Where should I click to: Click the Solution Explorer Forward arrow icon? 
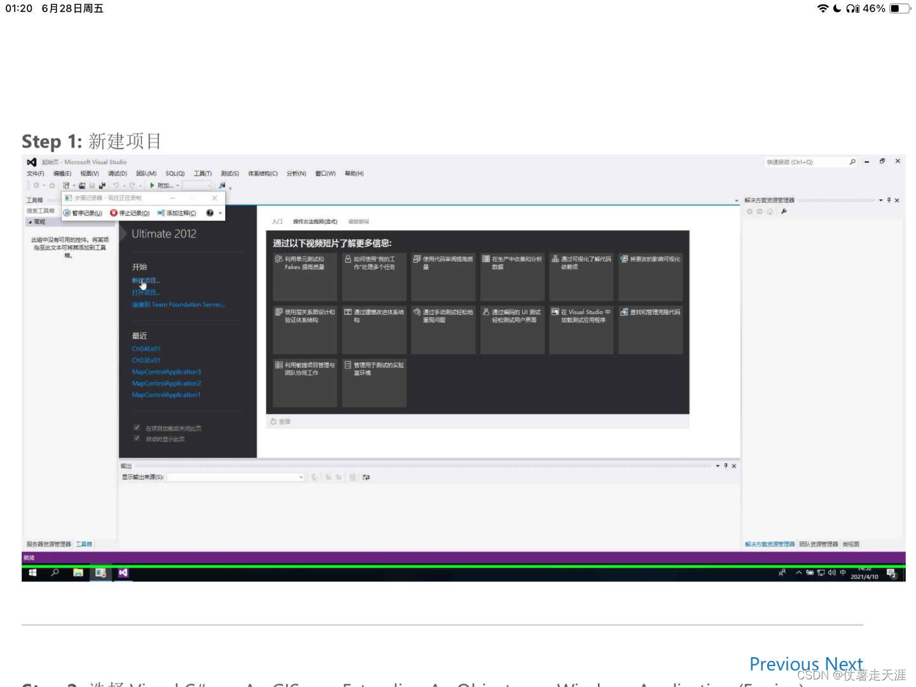pos(760,211)
